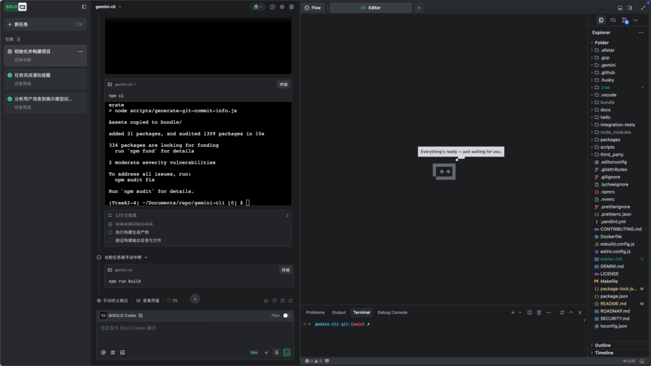The height and width of the screenshot is (366, 651).
Task: Click the 新任务 new task button
Action: [45, 24]
